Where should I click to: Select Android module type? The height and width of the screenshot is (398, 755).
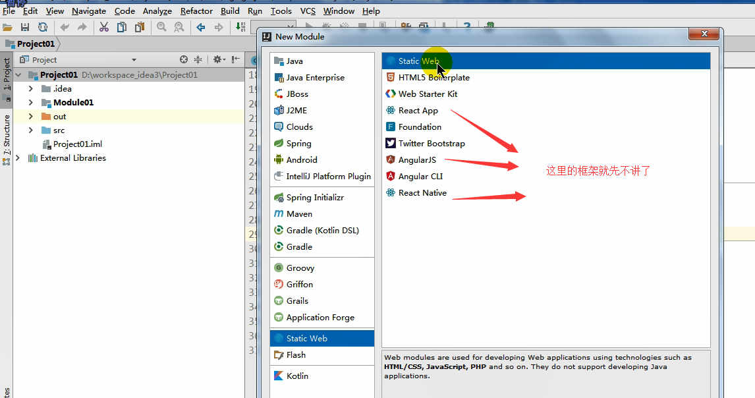click(x=322, y=159)
